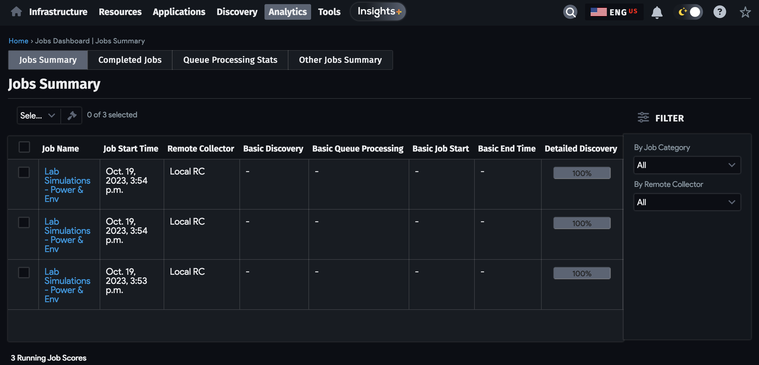
Task: Check the first row checkbox for Oct. 19 3:54 job
Action: coord(24,172)
